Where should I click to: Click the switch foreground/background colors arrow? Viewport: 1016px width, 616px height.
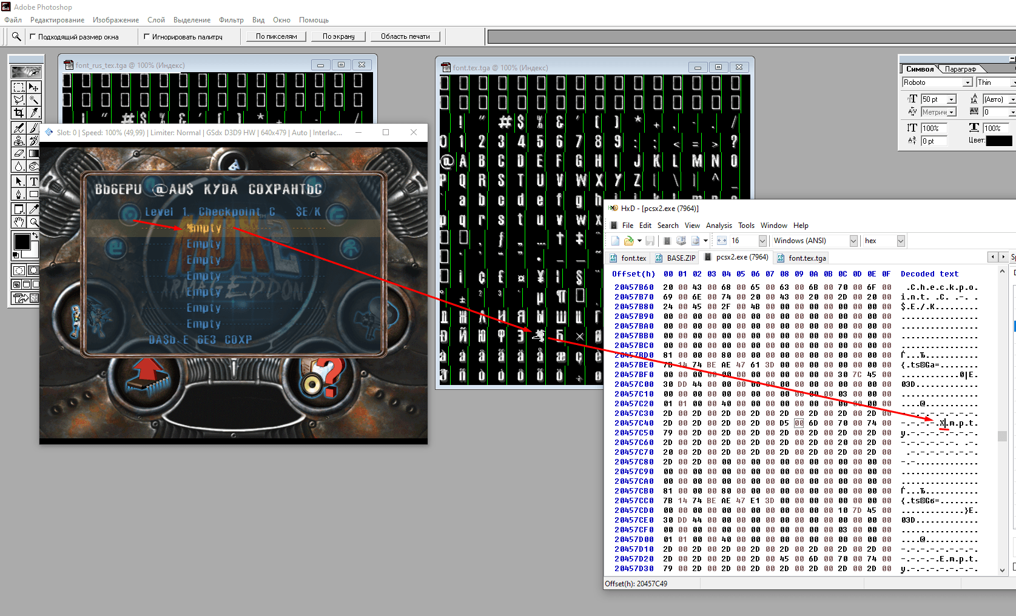(x=35, y=235)
